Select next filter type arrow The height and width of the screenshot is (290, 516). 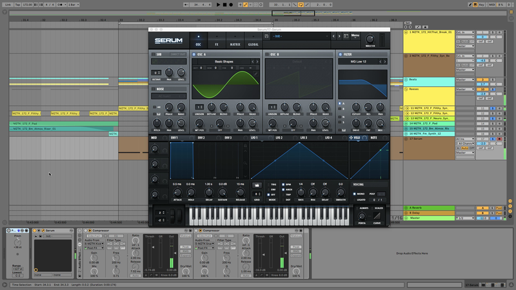pyautogui.click(x=384, y=61)
